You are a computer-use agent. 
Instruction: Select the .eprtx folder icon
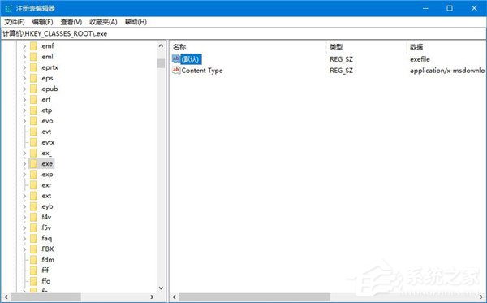click(33, 67)
